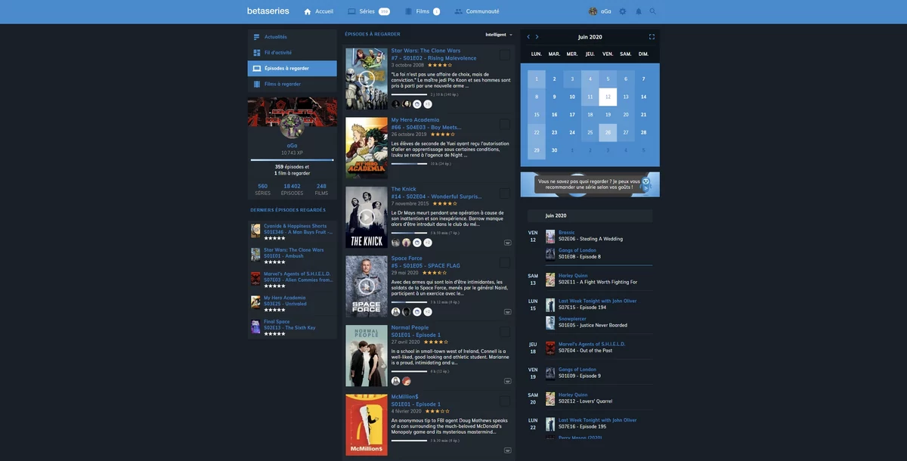Click the +2 viewers badge on Space Force
Viewport: 907px width, 461px height.
pos(428,311)
